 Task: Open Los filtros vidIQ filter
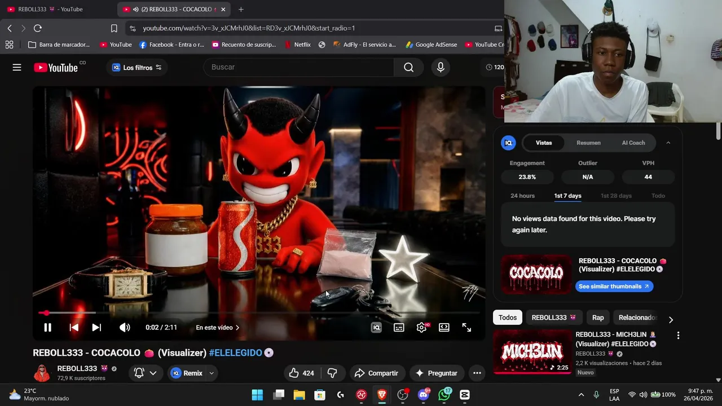pos(137,68)
